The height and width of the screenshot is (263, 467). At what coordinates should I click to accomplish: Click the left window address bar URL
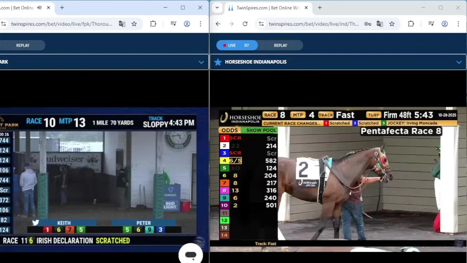click(61, 24)
